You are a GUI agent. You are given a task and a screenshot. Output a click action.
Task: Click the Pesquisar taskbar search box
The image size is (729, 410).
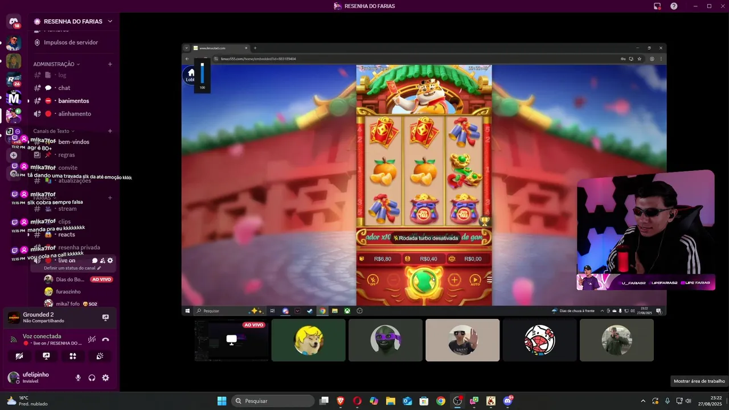coord(273,401)
